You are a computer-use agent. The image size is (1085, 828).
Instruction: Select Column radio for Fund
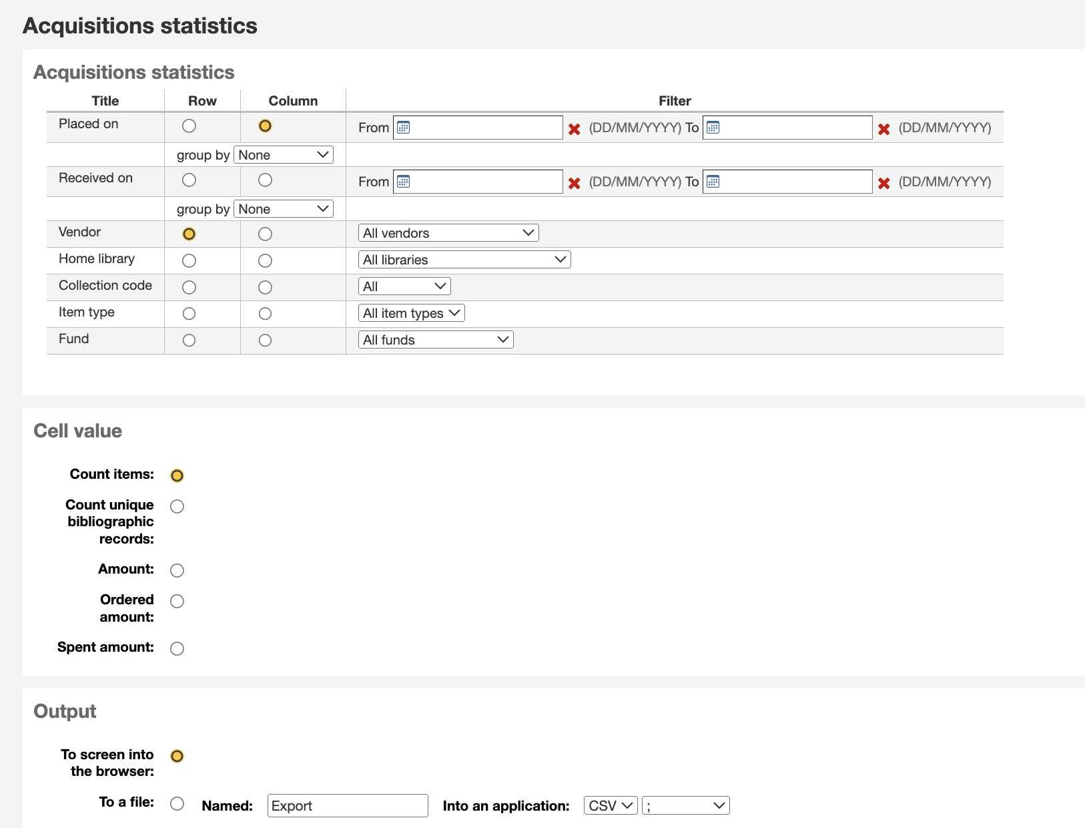265,340
